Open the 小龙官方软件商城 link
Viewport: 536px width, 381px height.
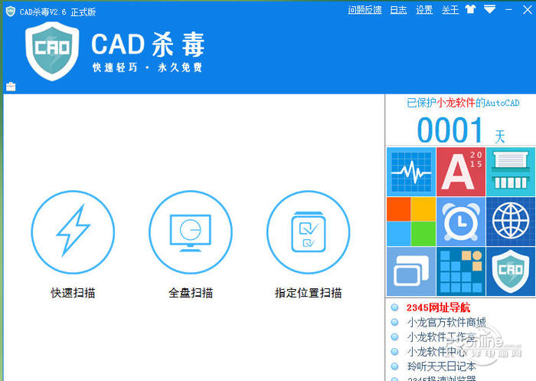(446, 322)
